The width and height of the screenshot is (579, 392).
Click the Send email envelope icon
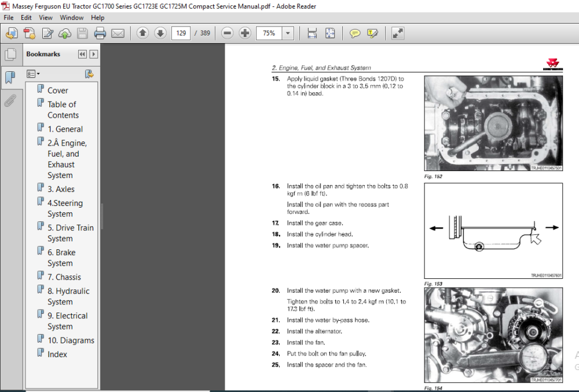[x=118, y=33]
